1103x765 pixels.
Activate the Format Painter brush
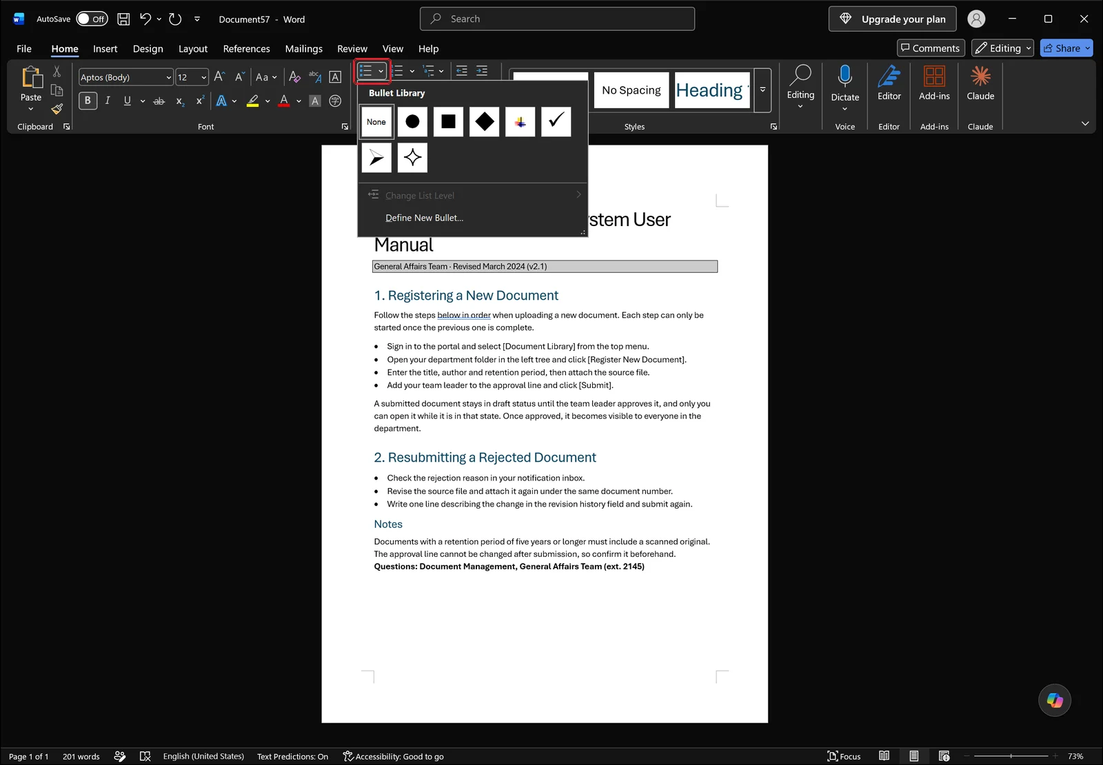point(57,108)
